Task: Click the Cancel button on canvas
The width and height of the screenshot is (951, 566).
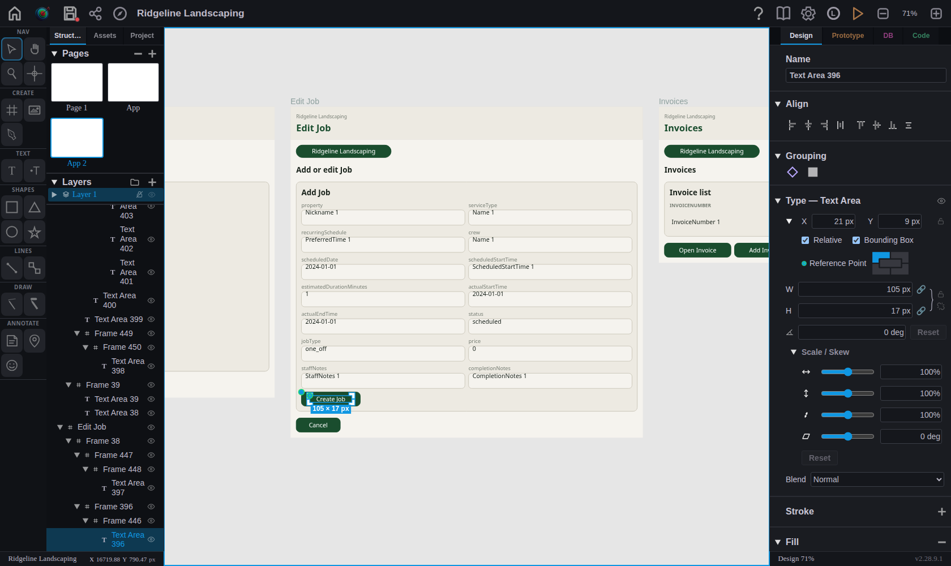Action: pos(318,425)
